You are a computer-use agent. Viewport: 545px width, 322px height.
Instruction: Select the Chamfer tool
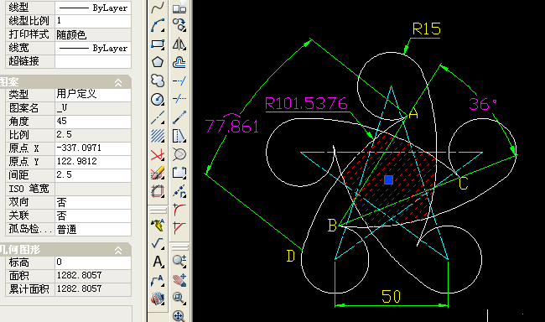pos(179,228)
